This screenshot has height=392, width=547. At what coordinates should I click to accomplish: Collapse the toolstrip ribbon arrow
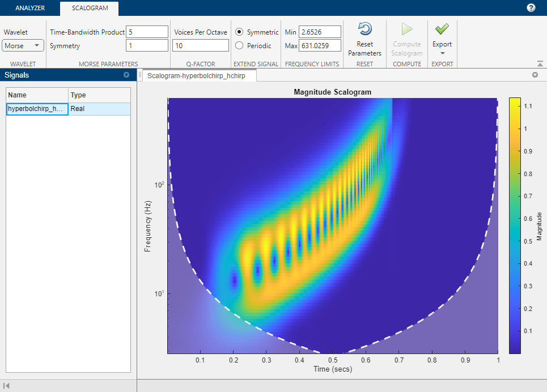540,63
